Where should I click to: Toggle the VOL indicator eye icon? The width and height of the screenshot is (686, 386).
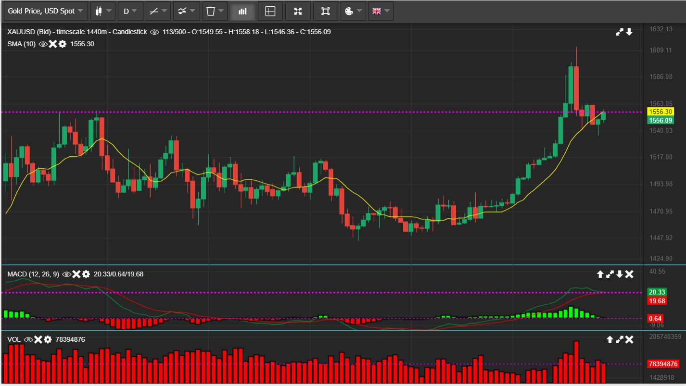click(28, 339)
